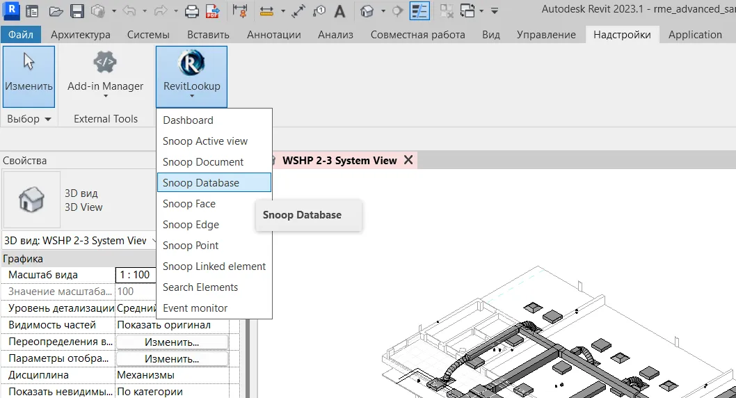Choose Snoop Face menu item

pyautogui.click(x=214, y=204)
